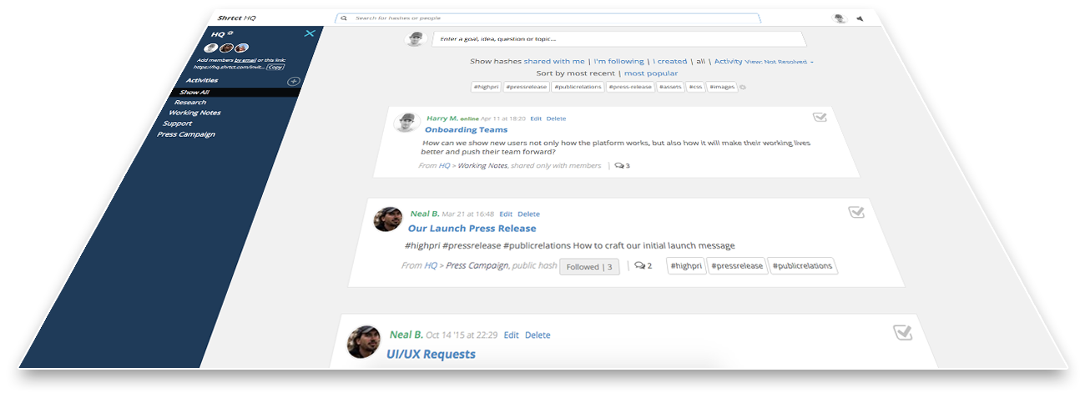This screenshot has width=1085, height=398.
Task: Click the 'by email' add members link
Action: [245, 60]
